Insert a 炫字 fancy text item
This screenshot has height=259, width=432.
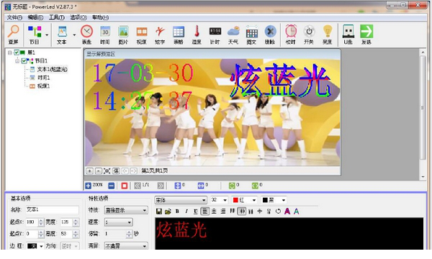point(160,35)
